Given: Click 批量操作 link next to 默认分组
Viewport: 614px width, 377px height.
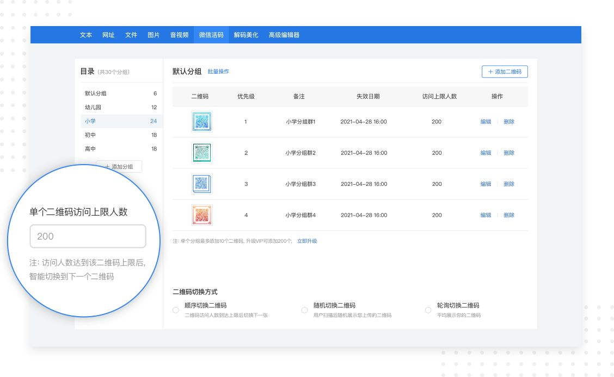Looking at the screenshot, I should click(218, 72).
